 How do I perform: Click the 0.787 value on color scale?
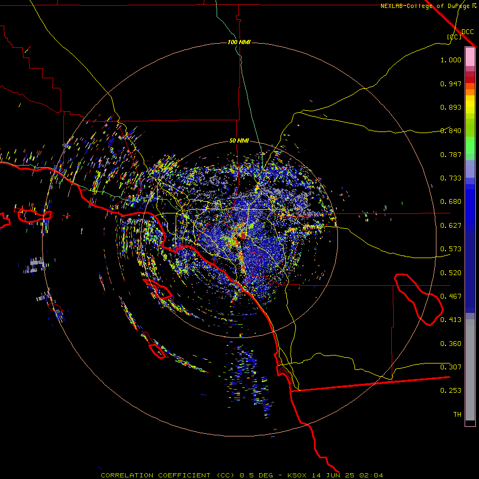(x=451, y=154)
